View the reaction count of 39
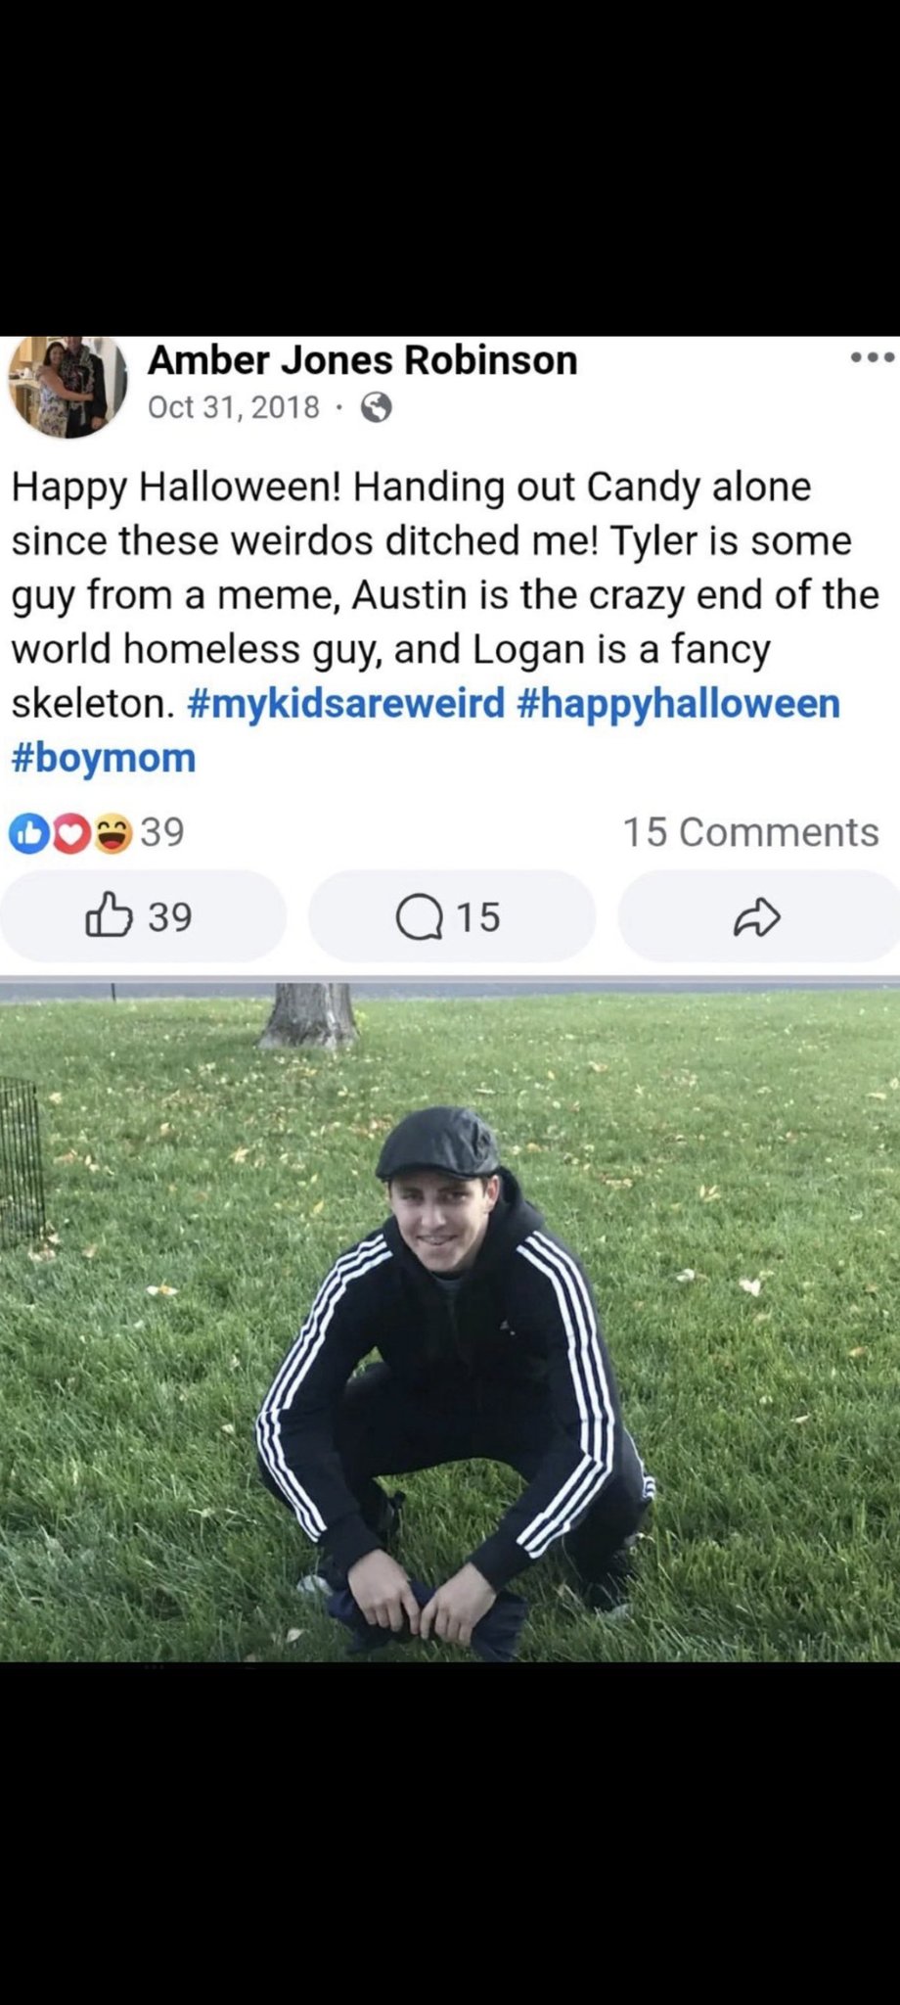This screenshot has height=2005, width=900. (162, 832)
